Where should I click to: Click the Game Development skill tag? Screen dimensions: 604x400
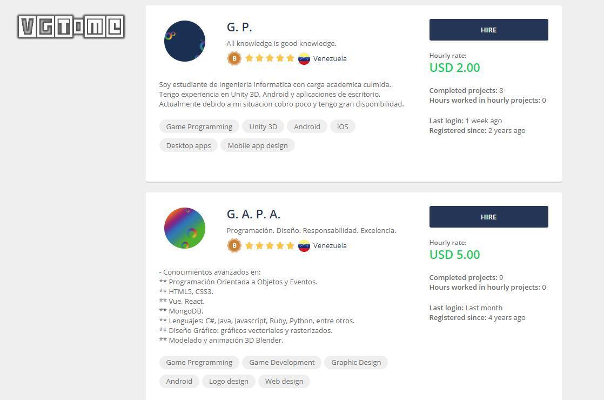281,362
